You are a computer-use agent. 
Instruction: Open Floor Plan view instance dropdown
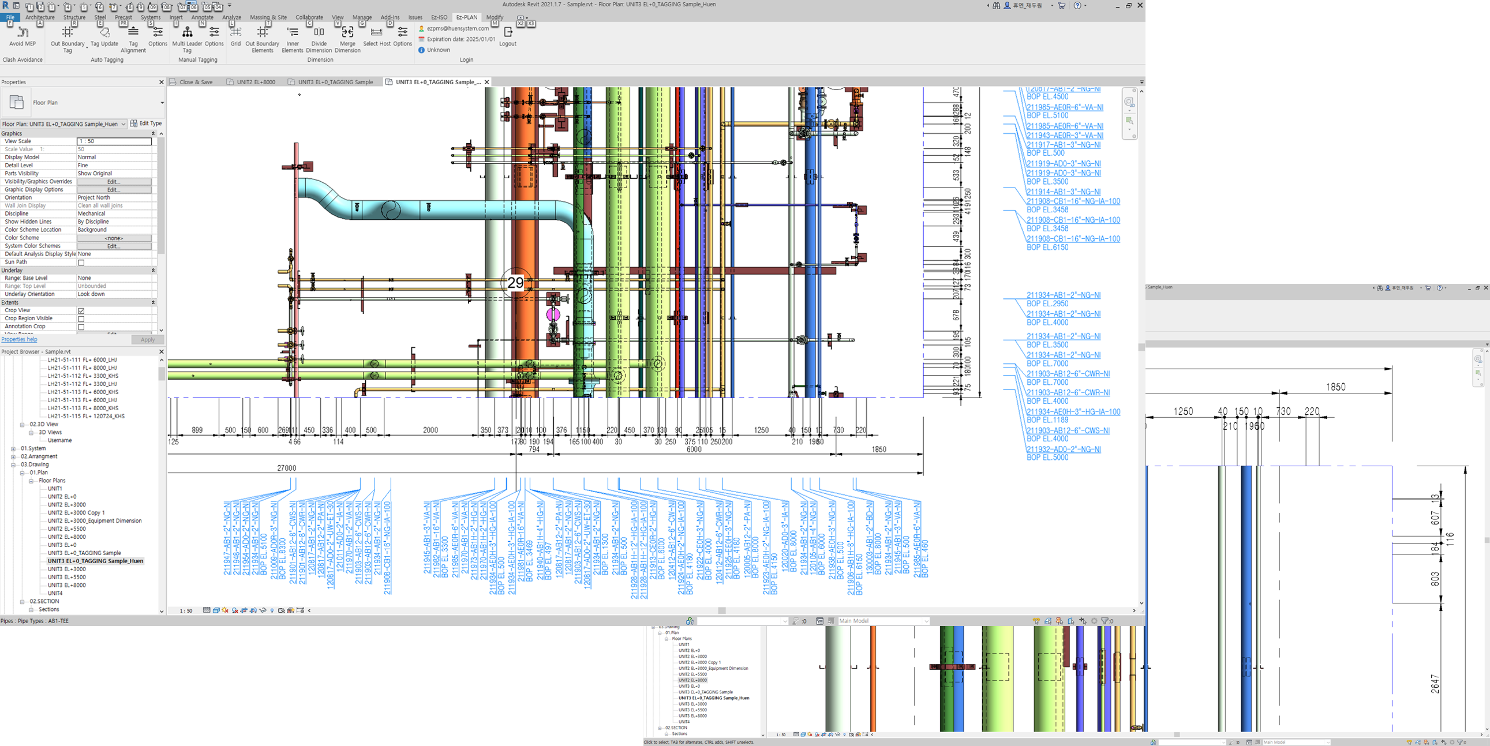64,123
